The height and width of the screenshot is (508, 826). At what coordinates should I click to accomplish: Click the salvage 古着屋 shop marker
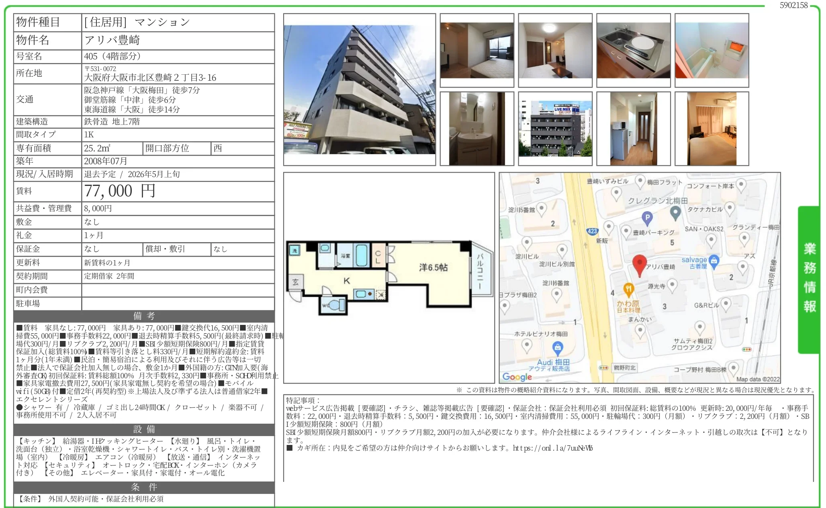(714, 261)
